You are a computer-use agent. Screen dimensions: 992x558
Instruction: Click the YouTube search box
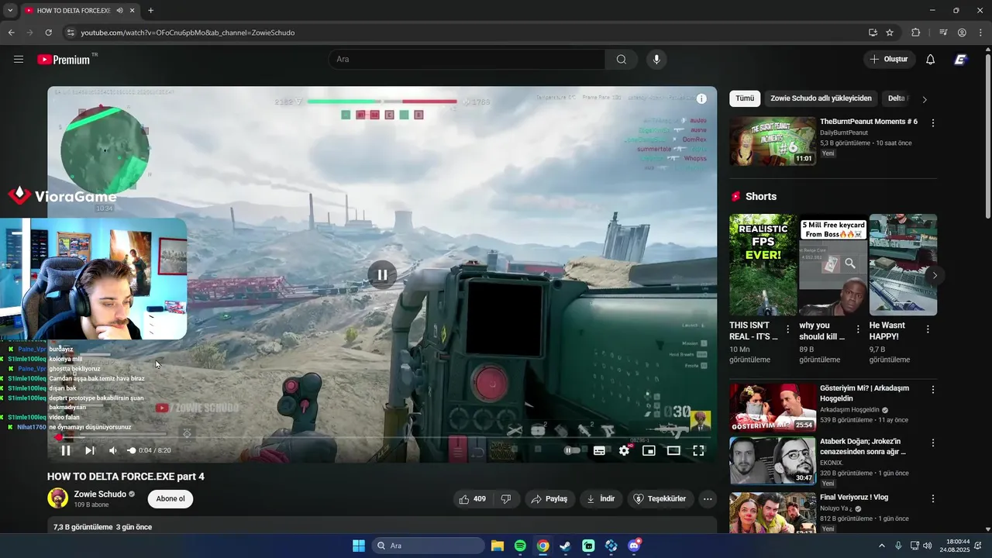(x=467, y=59)
